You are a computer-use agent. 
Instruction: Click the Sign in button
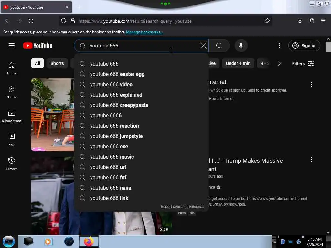coord(304,46)
